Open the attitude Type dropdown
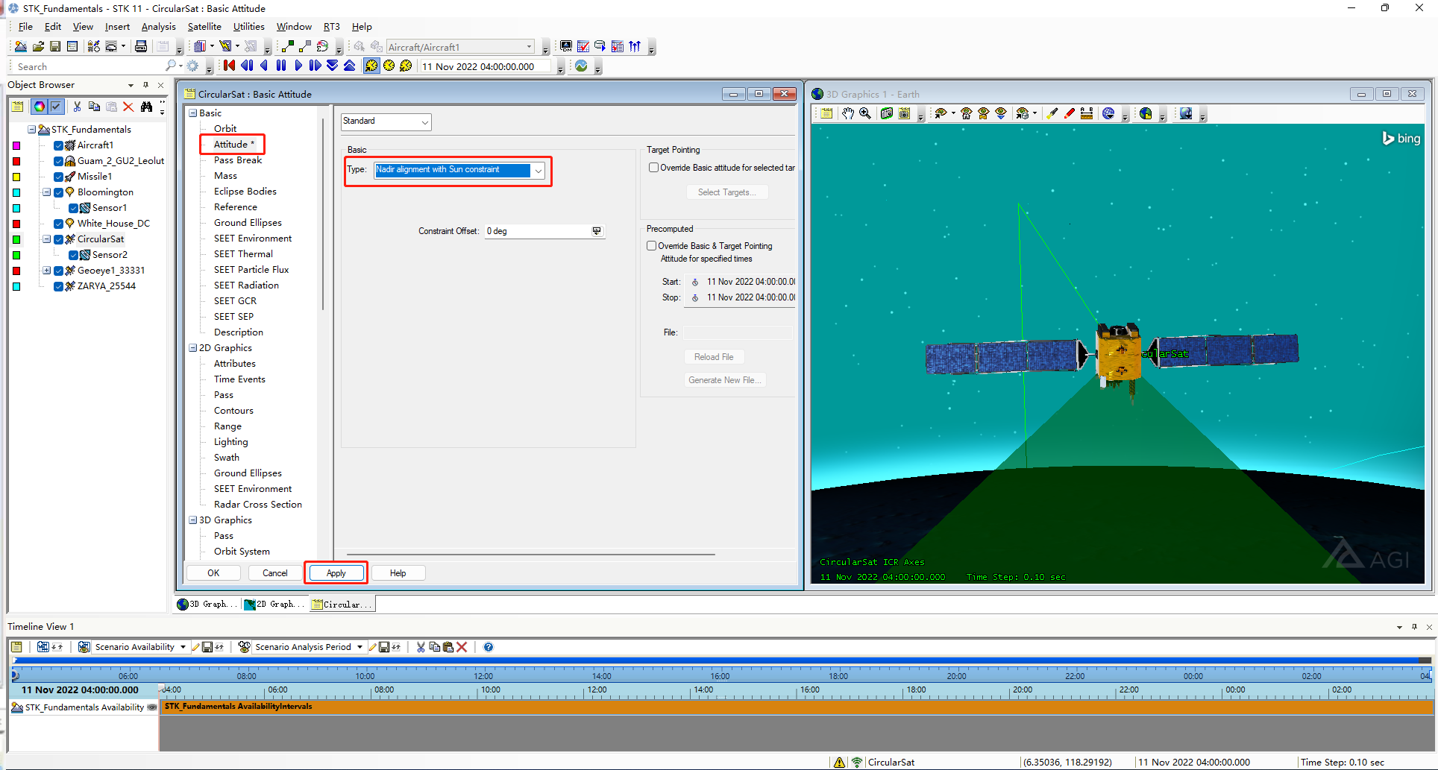 [538, 171]
